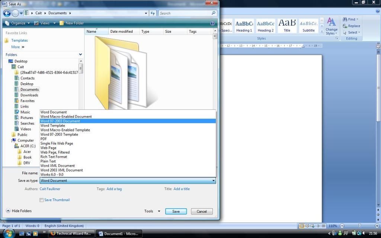Click the refresh icon beside the address bar
The width and height of the screenshot is (381, 238).
tap(153, 13)
